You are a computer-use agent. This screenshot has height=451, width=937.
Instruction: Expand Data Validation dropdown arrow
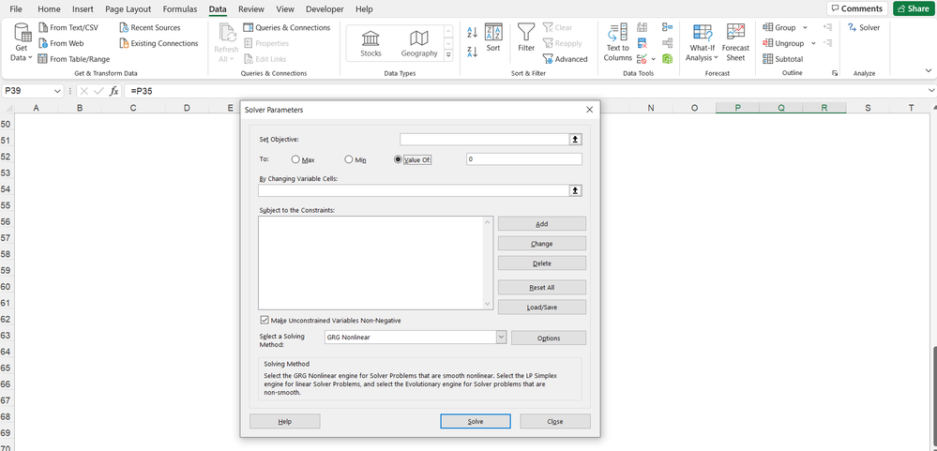pos(653,58)
